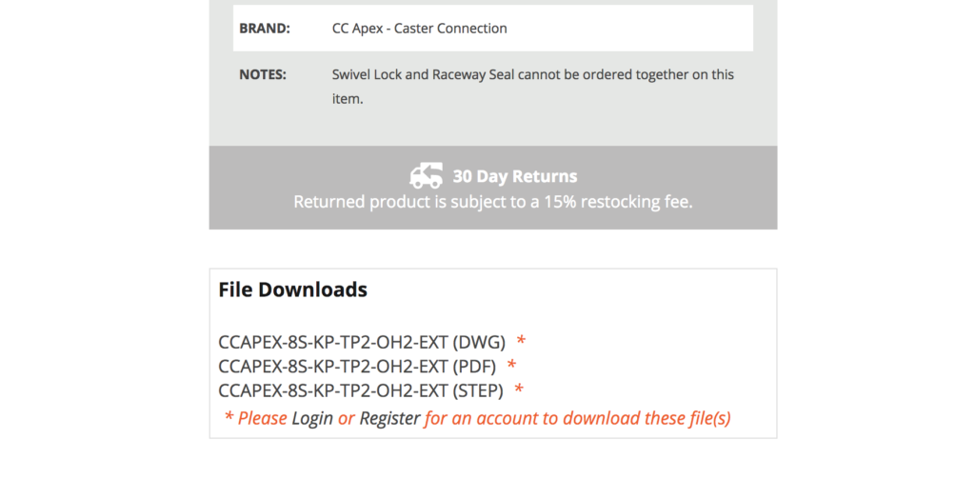
Task: Select the 30 Day Returns heading
Action: (x=514, y=176)
